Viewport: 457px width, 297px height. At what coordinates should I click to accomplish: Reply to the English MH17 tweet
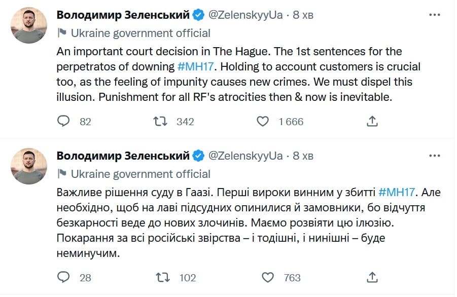(x=63, y=121)
